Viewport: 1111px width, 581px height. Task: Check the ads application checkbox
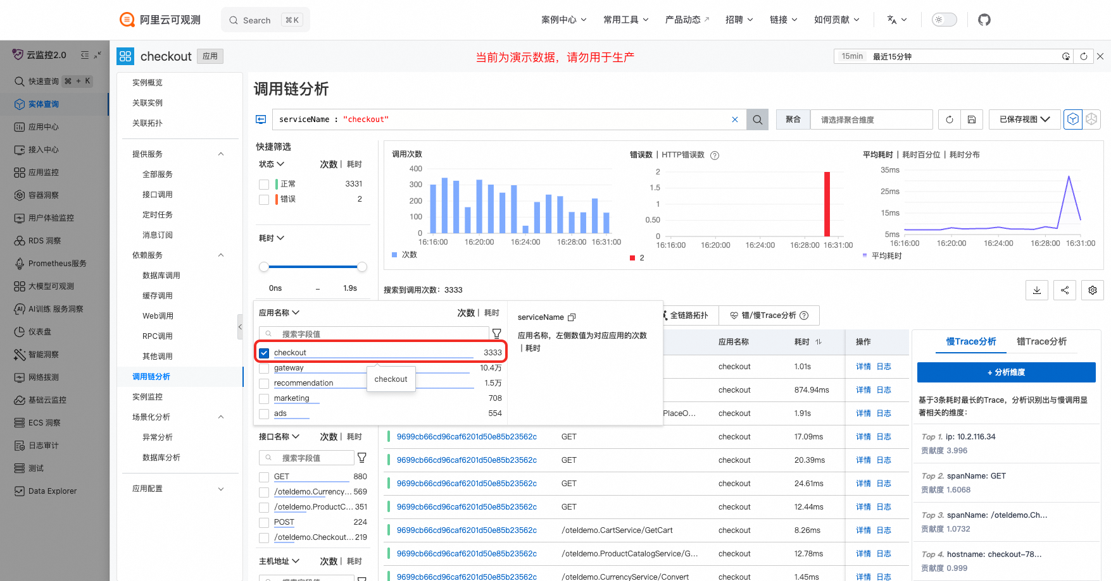[x=264, y=413]
